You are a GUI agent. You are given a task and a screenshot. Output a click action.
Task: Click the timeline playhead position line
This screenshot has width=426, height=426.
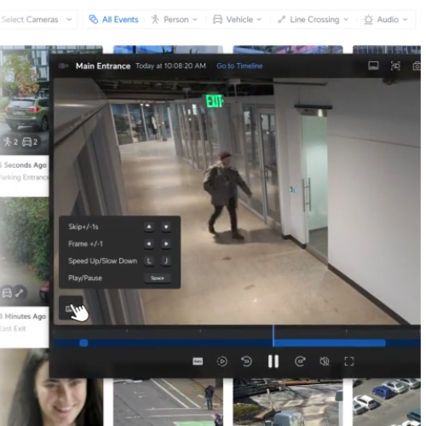pos(273,336)
